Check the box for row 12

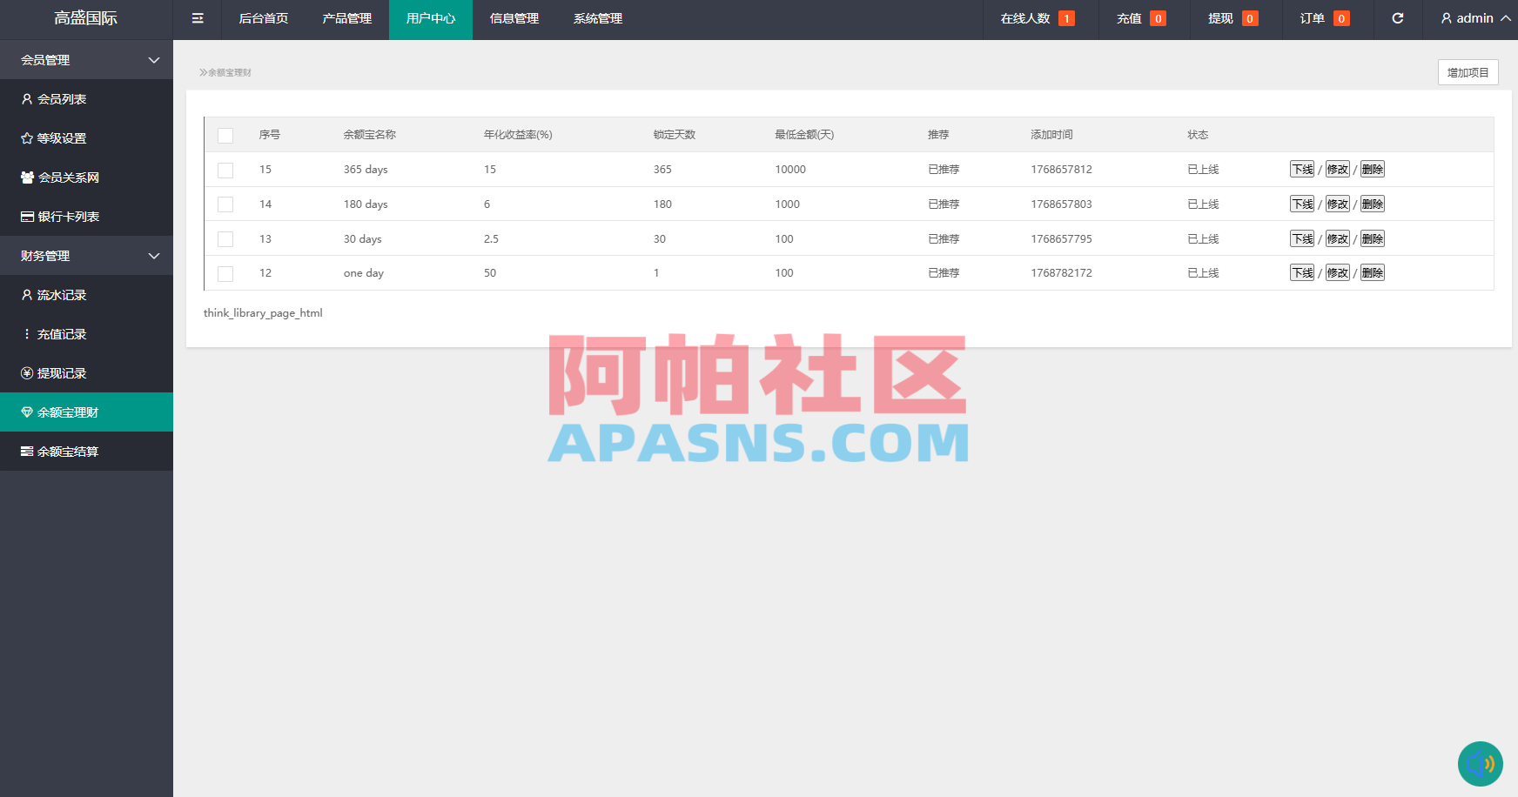coord(225,273)
